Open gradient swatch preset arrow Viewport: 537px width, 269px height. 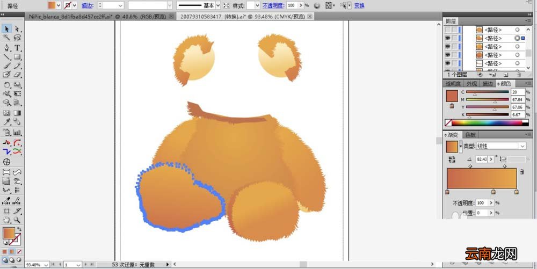[x=461, y=147]
